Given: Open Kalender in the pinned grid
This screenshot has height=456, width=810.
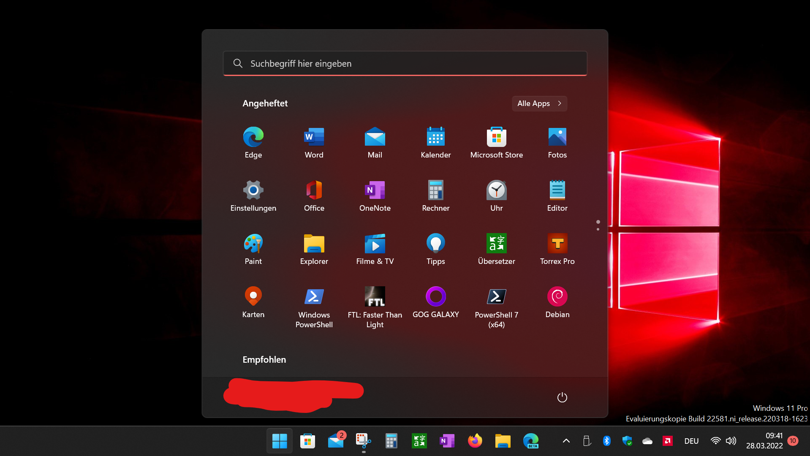Looking at the screenshot, I should [x=436, y=143].
